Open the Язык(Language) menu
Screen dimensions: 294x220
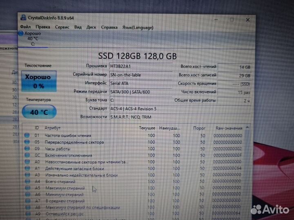coord(138,28)
